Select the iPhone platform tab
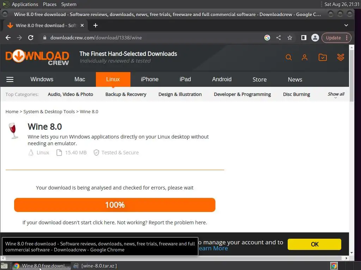Screen dimensions: 361x270 coord(149,79)
